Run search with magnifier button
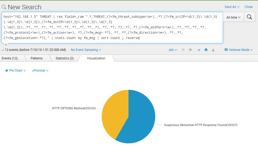The width and height of the screenshot is (258, 148). (250, 17)
